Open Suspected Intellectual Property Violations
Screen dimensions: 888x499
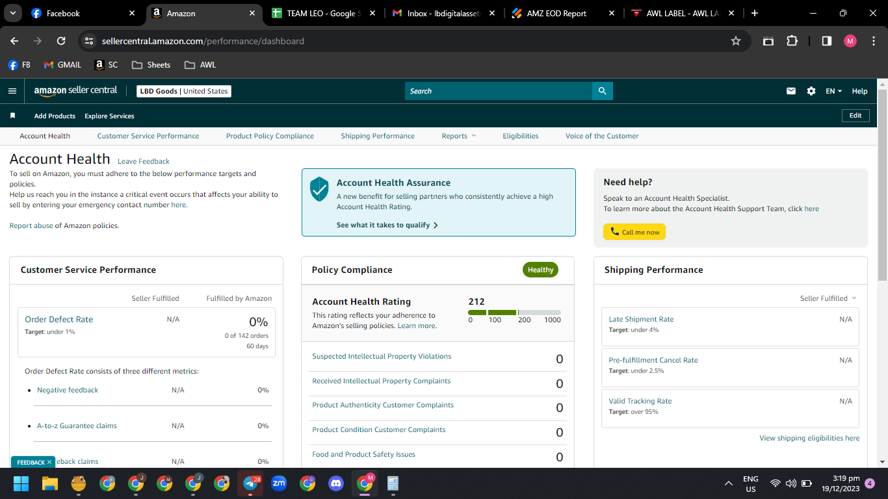click(382, 356)
